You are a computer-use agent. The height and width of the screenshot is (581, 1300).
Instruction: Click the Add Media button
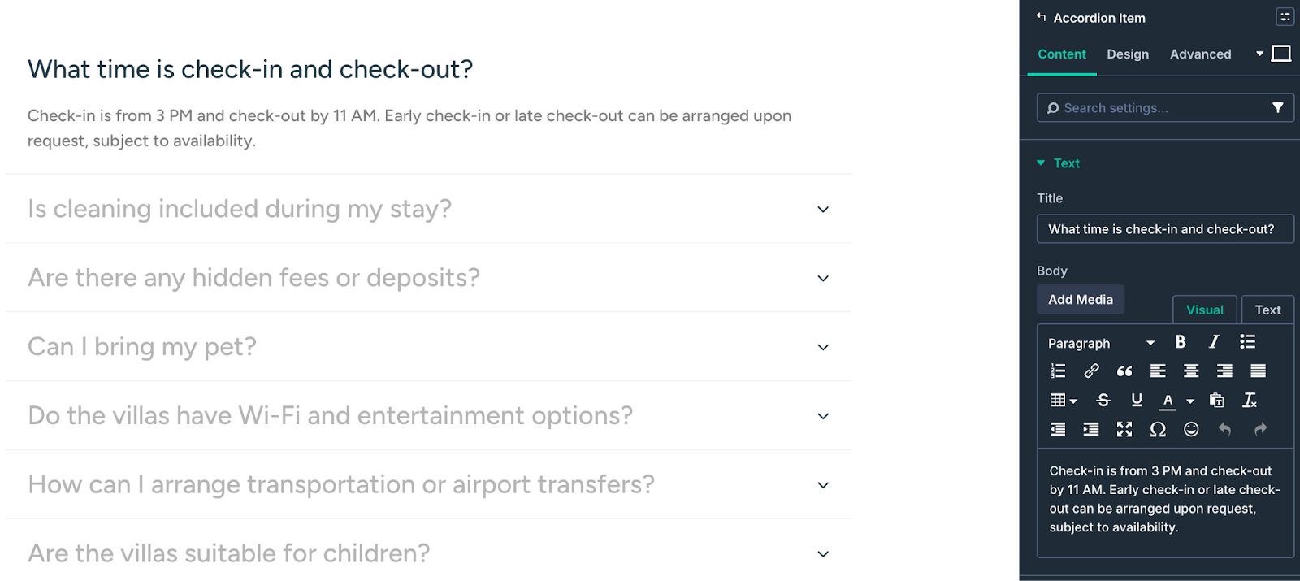pyautogui.click(x=1081, y=299)
